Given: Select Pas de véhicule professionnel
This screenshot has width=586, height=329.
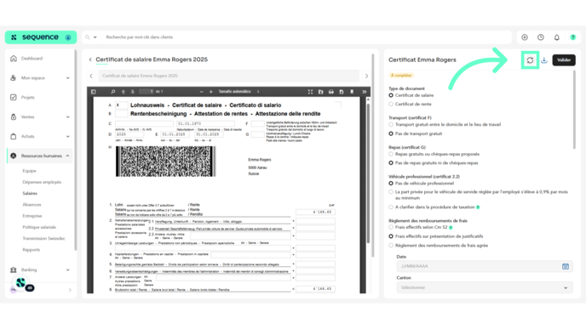Looking at the screenshot, I should pyautogui.click(x=391, y=184).
